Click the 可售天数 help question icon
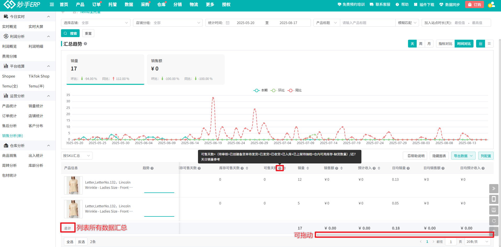 click(x=280, y=168)
